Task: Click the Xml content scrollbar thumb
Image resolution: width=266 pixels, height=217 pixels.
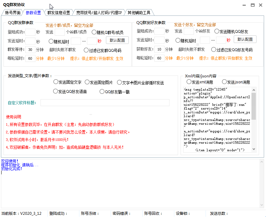Action: tap(254, 106)
